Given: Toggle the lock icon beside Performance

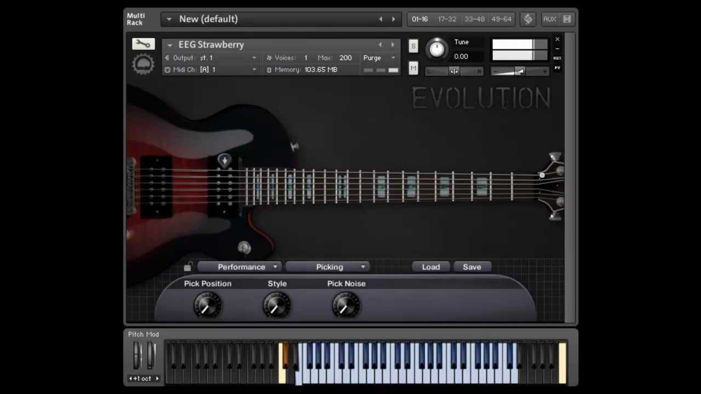Looking at the screenshot, I should (188, 267).
